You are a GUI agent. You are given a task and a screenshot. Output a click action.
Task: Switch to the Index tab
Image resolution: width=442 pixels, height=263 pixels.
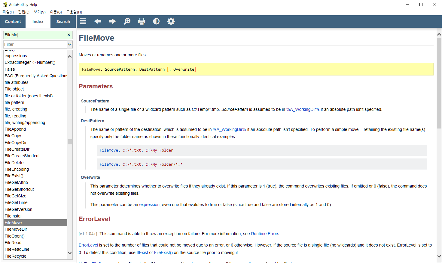38,22
